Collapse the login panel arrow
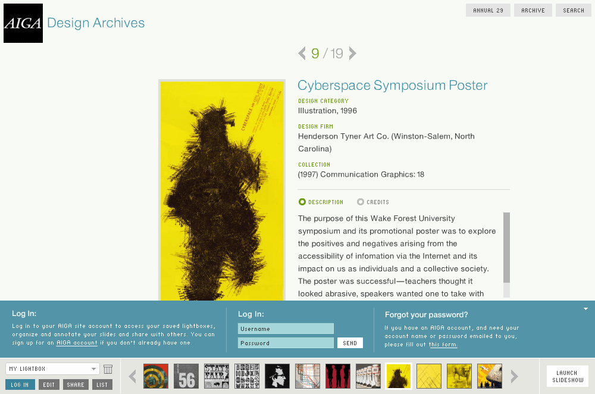Viewport: 595px width, 394px height. point(586,309)
